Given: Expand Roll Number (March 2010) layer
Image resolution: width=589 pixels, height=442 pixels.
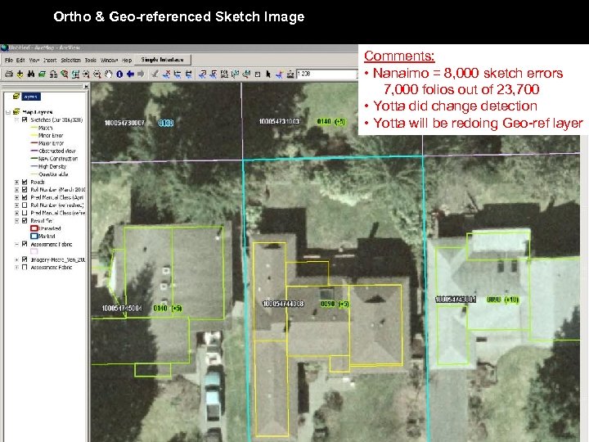Looking at the screenshot, I should pyautogui.click(x=16, y=189).
